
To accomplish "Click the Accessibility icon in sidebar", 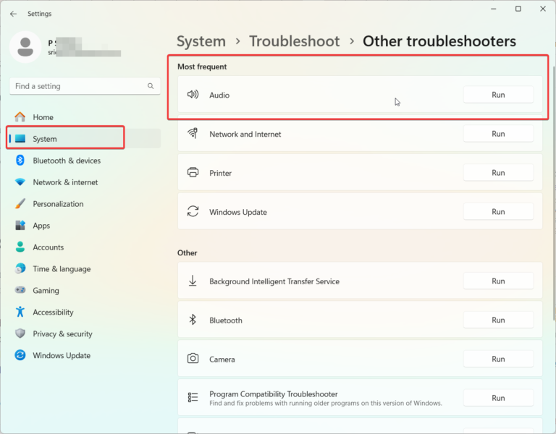I will (20, 312).
